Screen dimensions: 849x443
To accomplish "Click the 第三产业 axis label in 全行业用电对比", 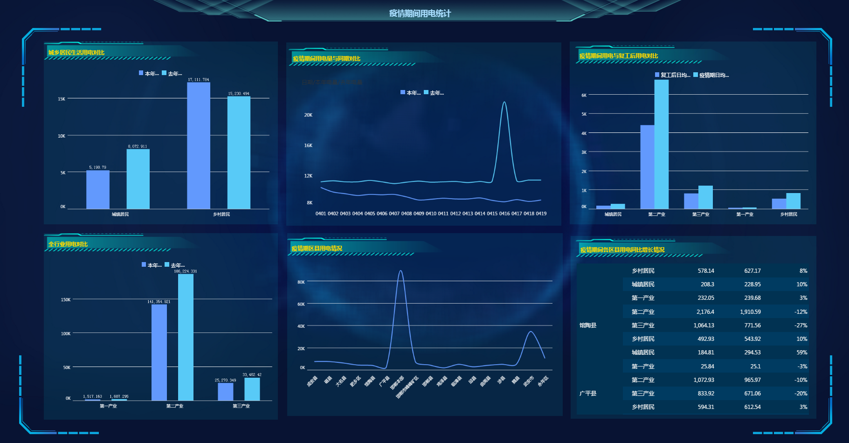I will [241, 406].
